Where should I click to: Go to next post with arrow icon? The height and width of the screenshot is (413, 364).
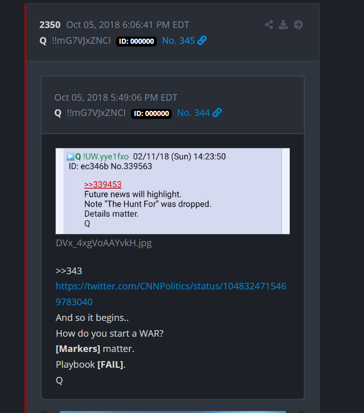pos(298,25)
